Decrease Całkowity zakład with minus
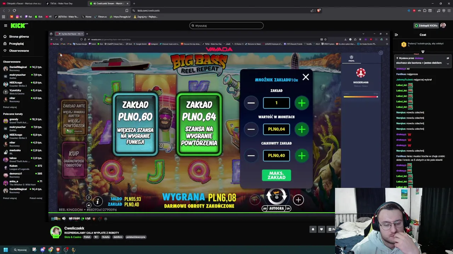The width and height of the screenshot is (453, 254). tap(251, 156)
